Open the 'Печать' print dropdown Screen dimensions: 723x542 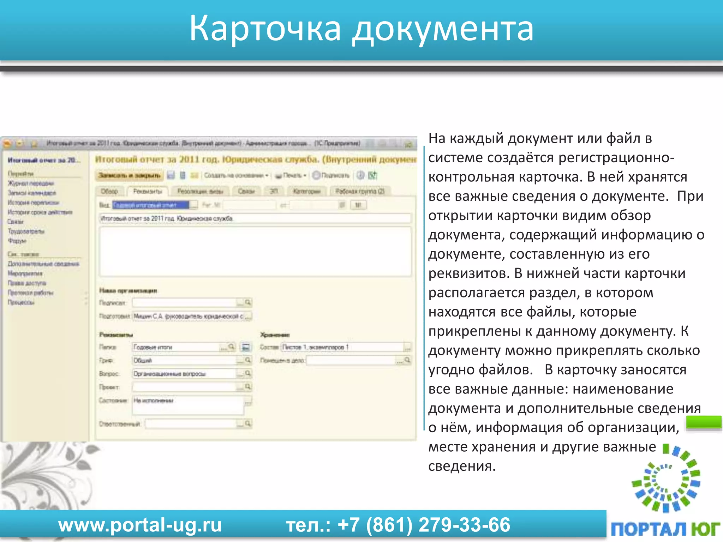pyautogui.click(x=291, y=175)
